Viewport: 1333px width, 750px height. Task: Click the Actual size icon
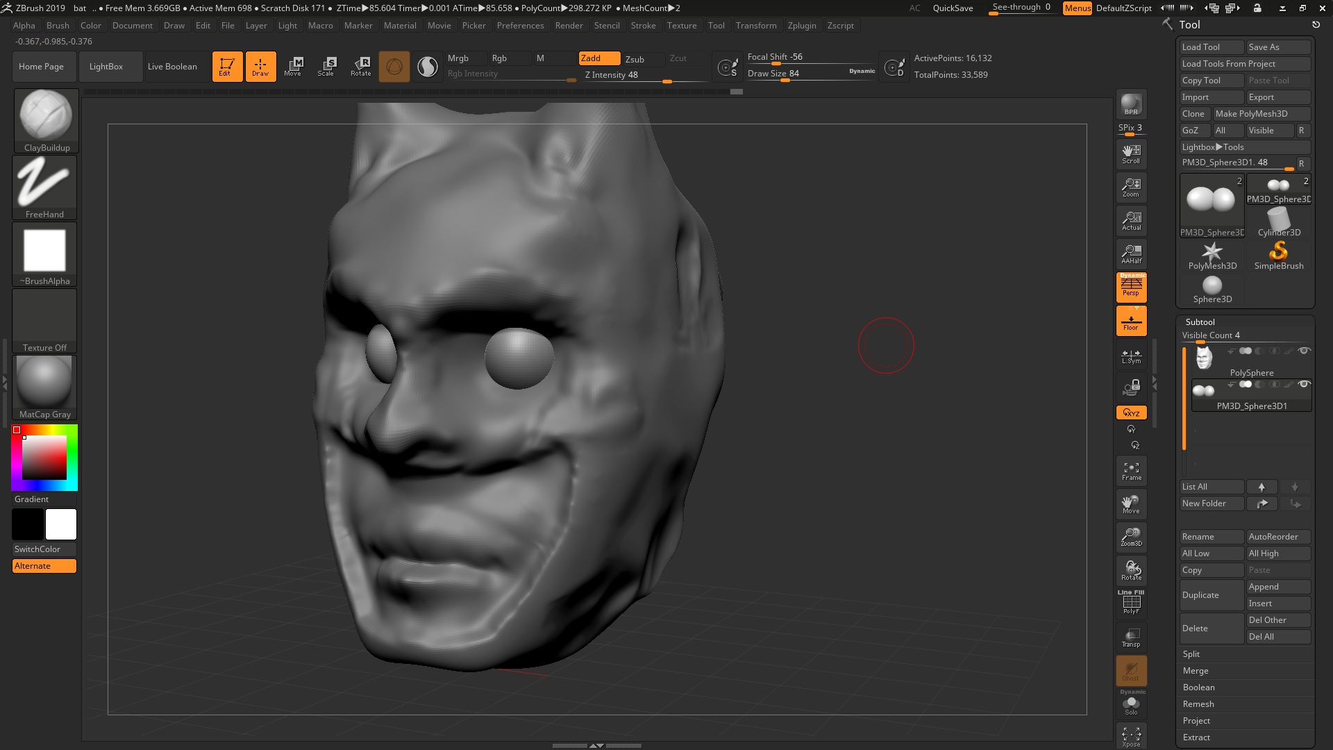tap(1131, 221)
